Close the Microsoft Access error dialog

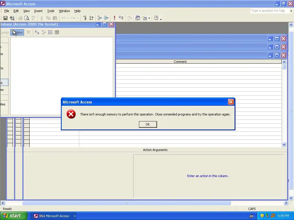231,102
